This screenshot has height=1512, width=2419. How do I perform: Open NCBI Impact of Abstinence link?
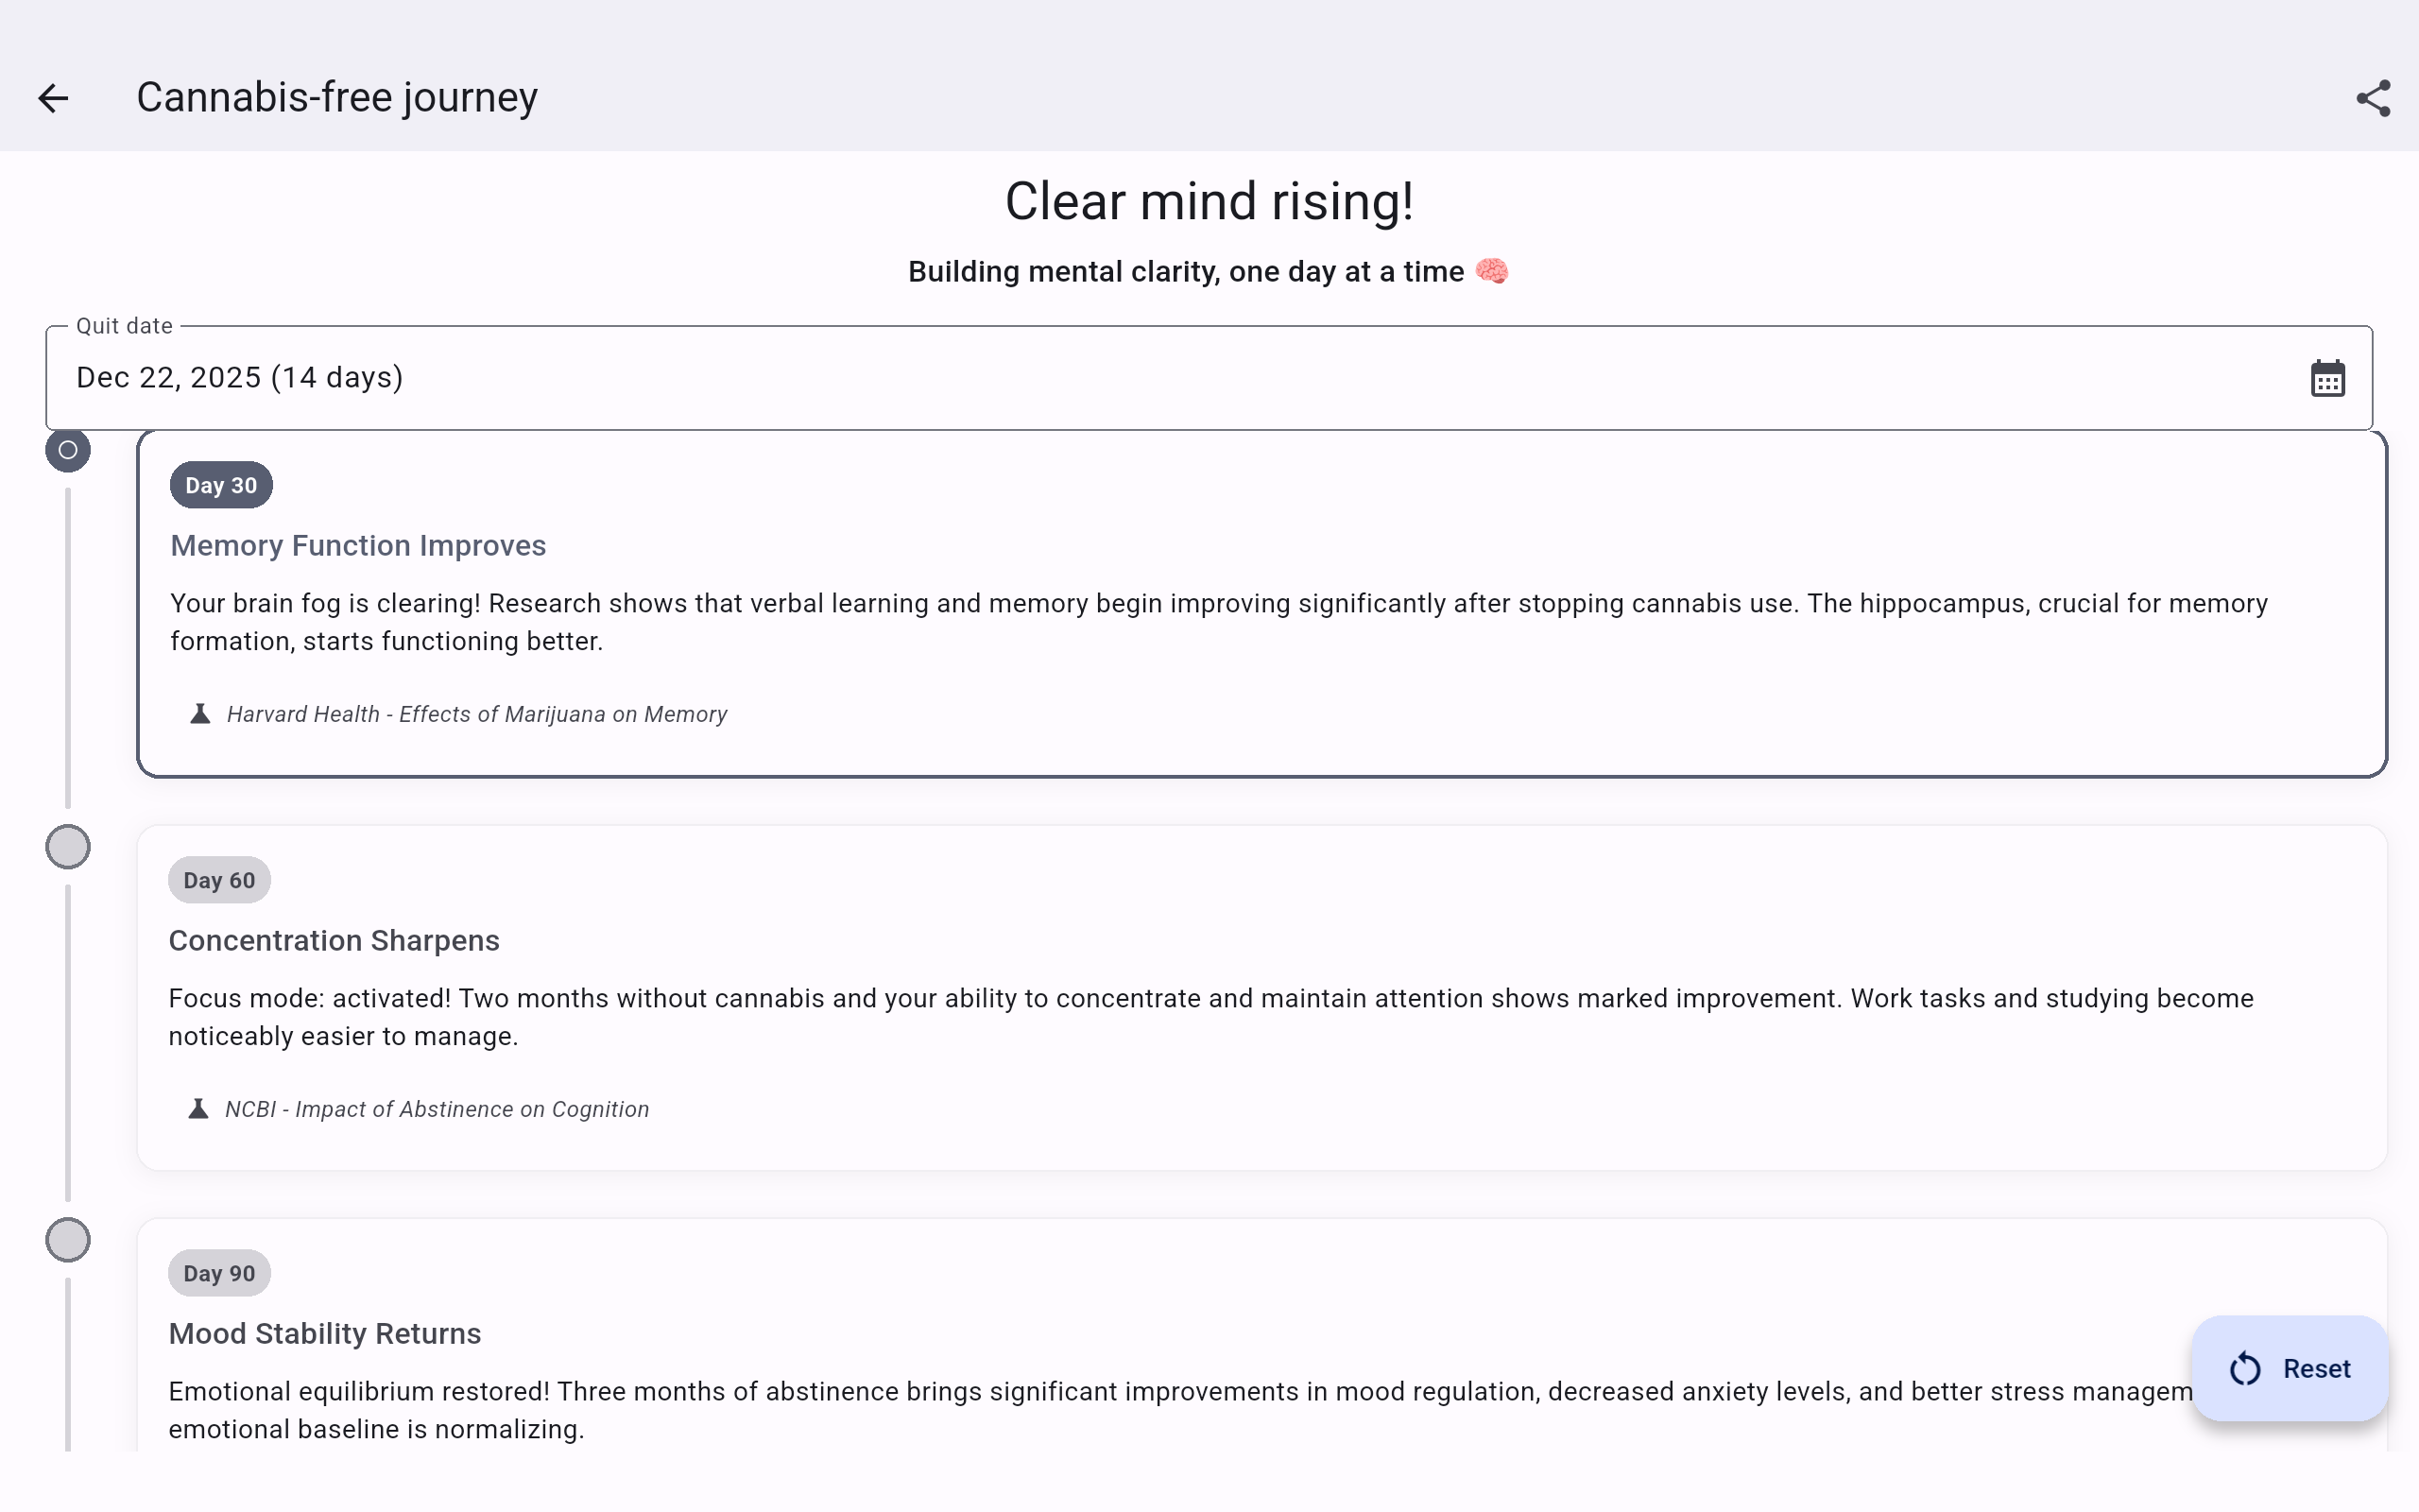437,1109
